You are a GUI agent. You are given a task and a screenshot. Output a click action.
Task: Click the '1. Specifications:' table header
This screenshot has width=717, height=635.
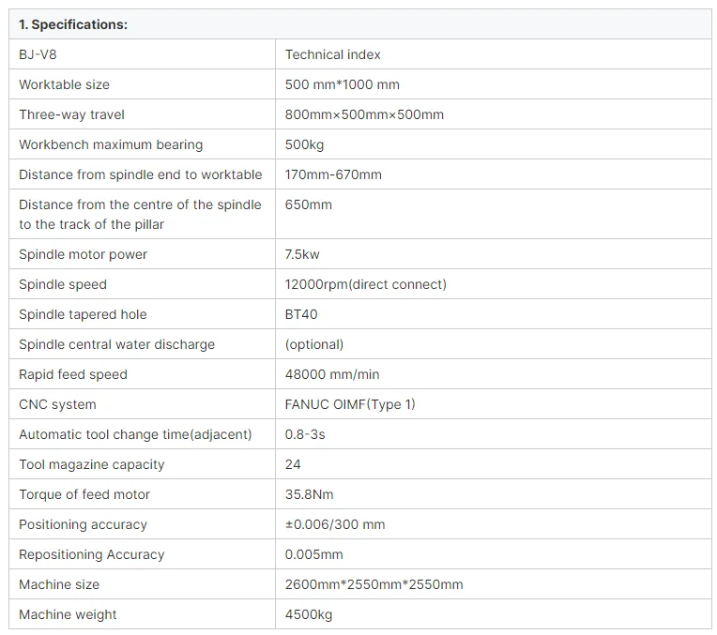pos(73,24)
